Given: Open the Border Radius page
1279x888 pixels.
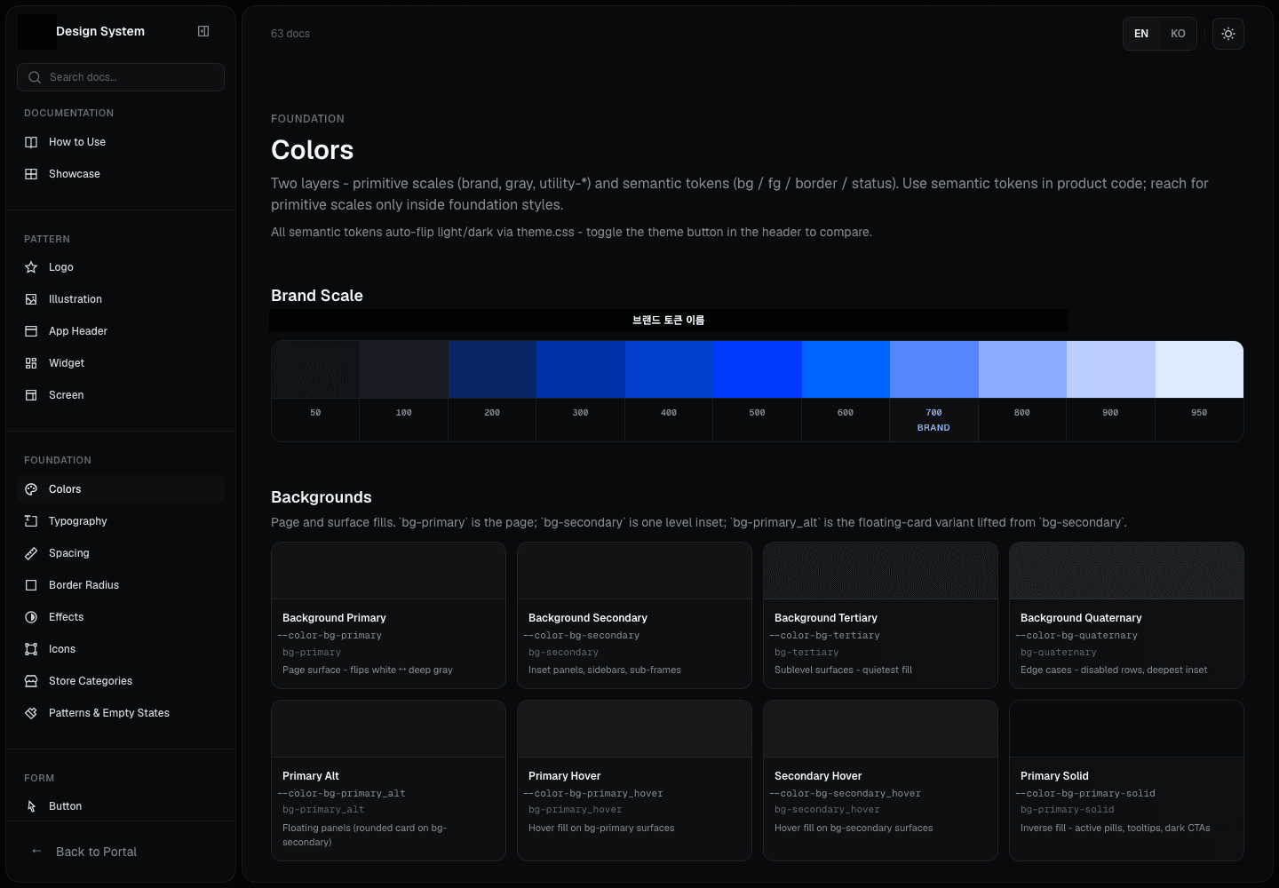Looking at the screenshot, I should (121, 585).
